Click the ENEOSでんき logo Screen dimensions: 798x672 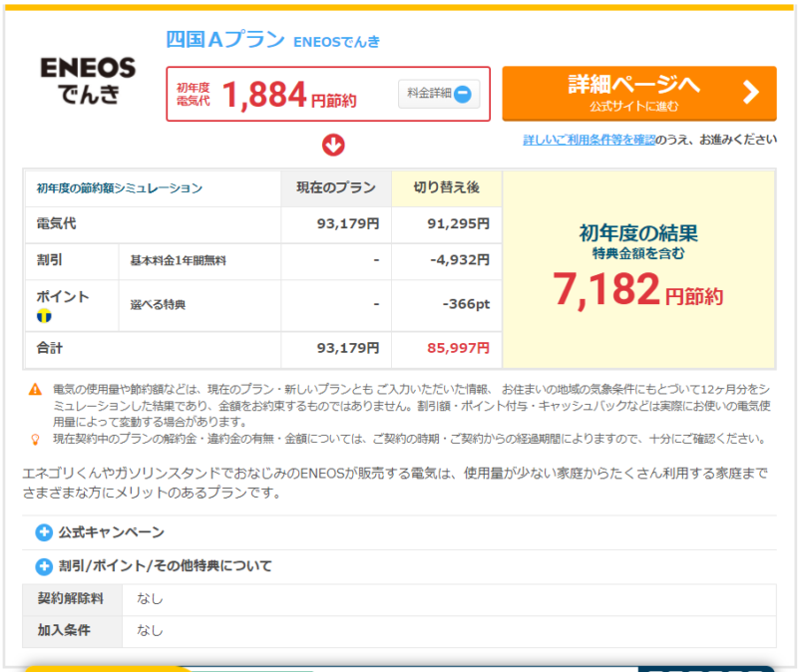tap(88, 81)
